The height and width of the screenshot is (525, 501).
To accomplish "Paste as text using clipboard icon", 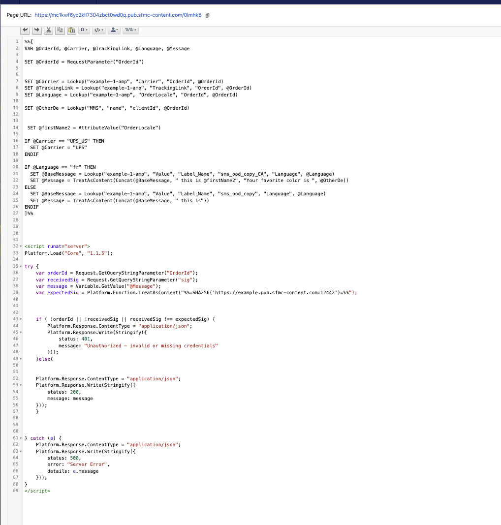I will click(71, 30).
